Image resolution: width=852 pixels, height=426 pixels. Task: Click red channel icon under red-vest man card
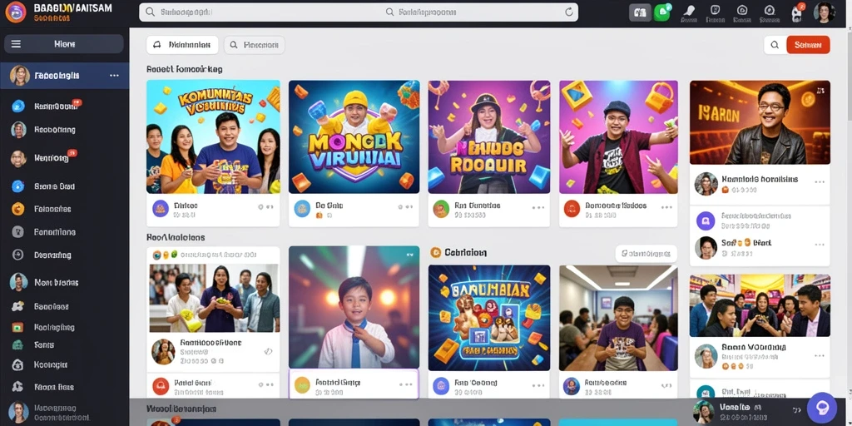click(x=572, y=208)
